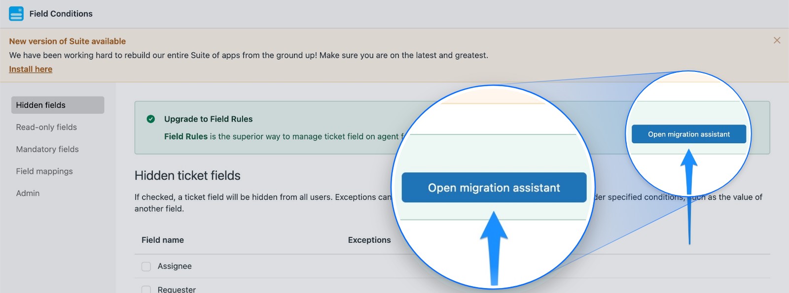
Task: Click the New version of Suite available heading
Action: [x=68, y=41]
